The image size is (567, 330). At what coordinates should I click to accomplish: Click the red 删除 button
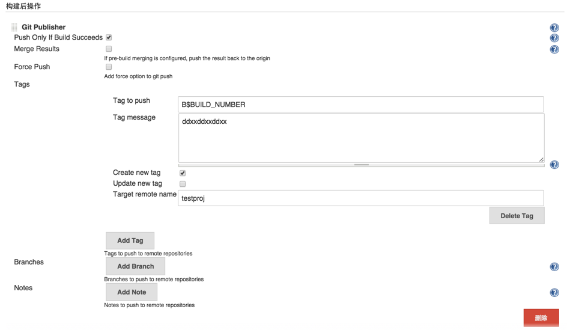(x=541, y=318)
